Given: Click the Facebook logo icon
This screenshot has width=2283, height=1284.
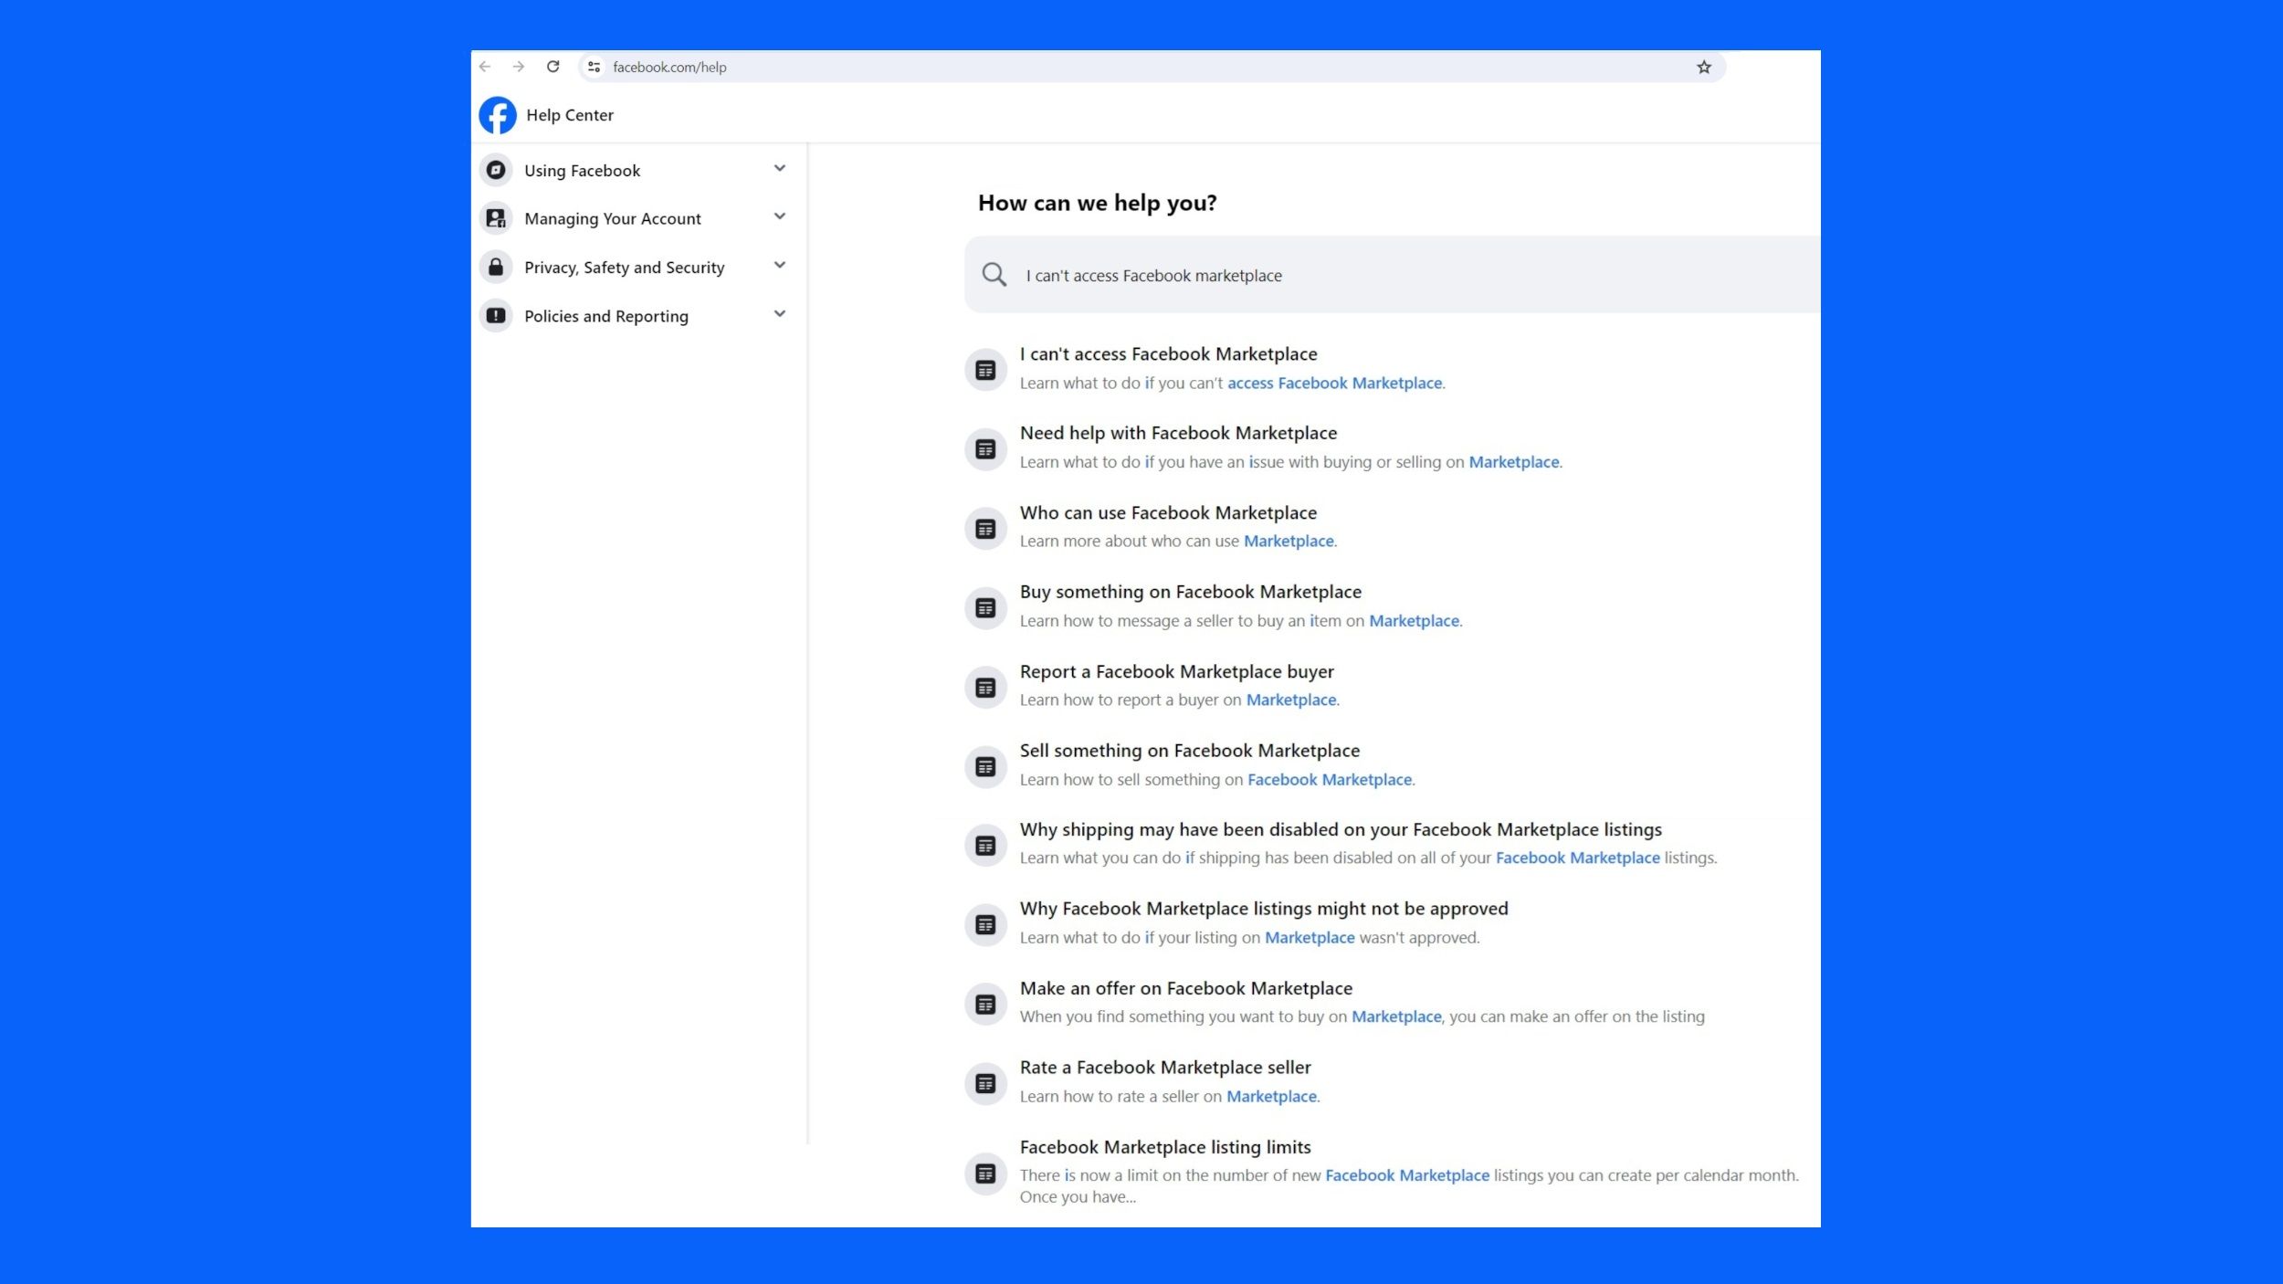Looking at the screenshot, I should 498,115.
